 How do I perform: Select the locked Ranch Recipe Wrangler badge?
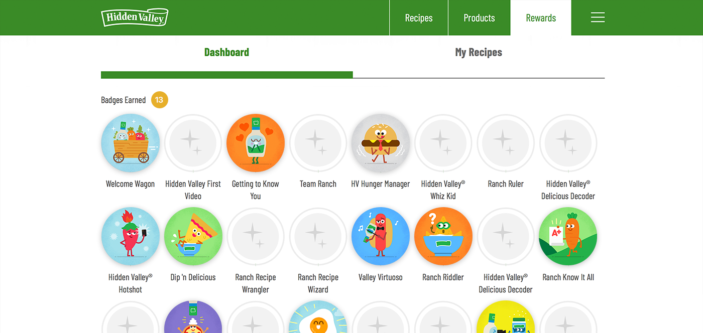[256, 236]
